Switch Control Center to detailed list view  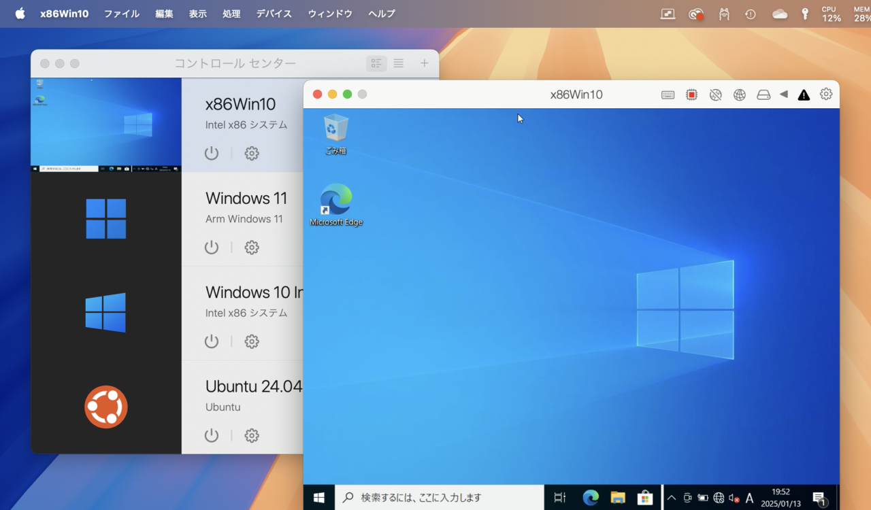376,63
